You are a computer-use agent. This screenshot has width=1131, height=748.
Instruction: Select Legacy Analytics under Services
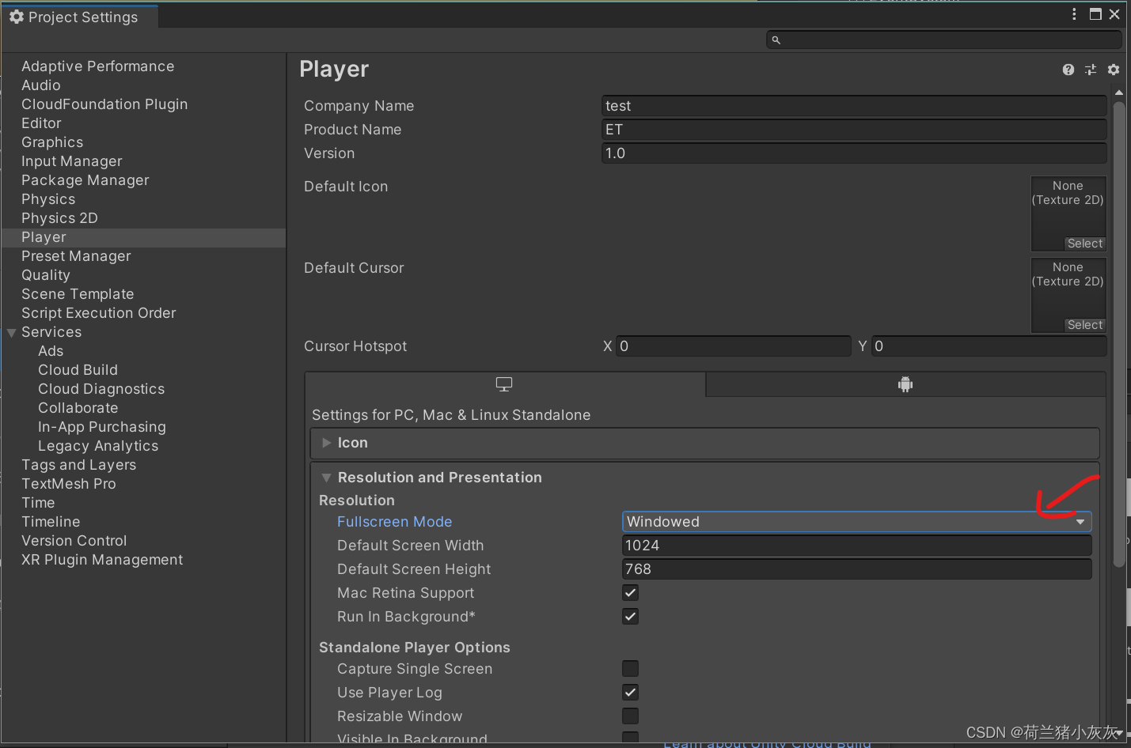pyautogui.click(x=98, y=446)
